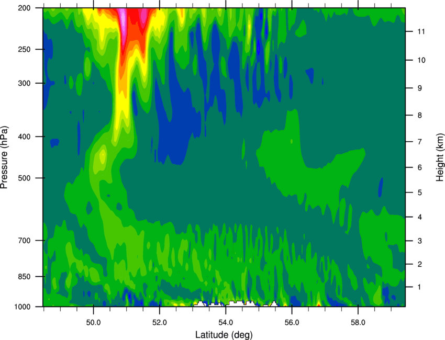The height and width of the screenshot is (340, 445).
Task: Click the 250 pressure tick label
Action: pyautogui.click(x=24, y=49)
